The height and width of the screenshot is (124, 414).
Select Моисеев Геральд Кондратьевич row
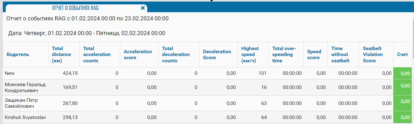207,87
